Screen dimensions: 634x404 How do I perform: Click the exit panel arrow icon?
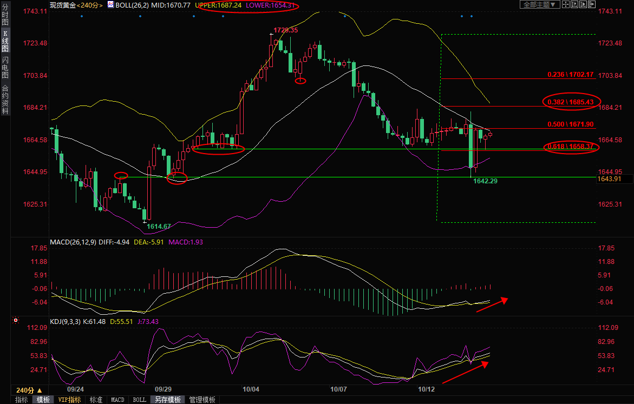click(592, 4)
